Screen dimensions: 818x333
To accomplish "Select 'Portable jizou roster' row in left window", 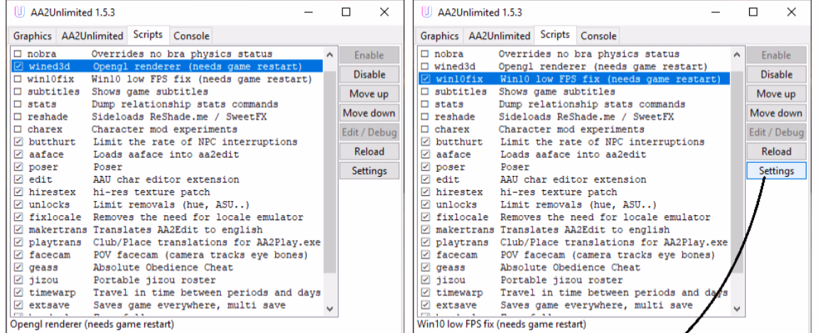I will [167, 280].
